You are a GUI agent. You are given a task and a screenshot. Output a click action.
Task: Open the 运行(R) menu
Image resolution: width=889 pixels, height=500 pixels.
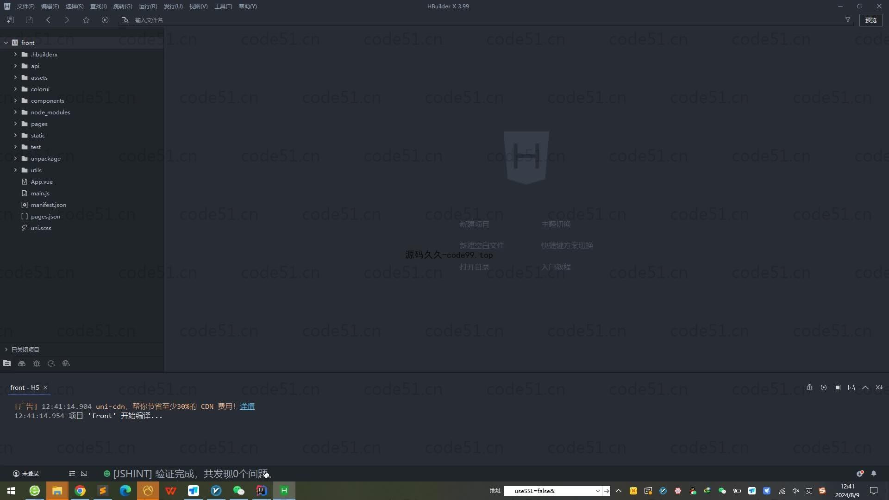point(148,6)
